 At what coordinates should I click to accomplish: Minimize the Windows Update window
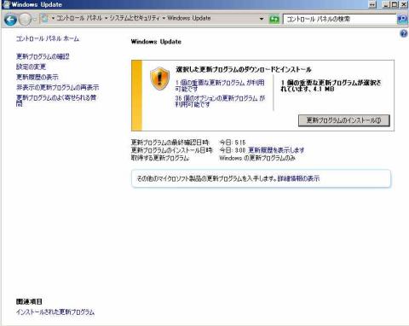coord(386,4)
